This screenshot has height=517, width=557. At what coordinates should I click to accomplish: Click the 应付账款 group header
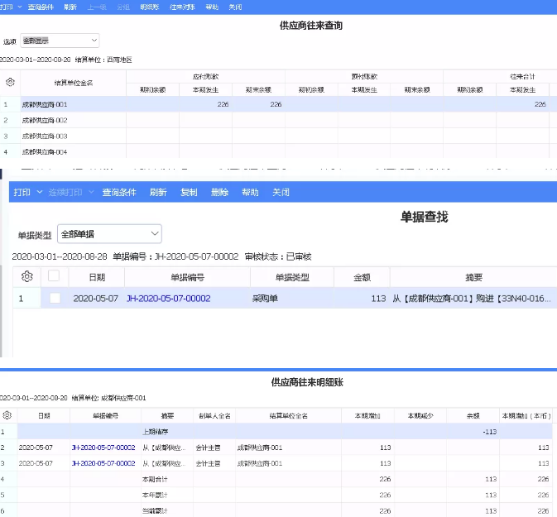206,76
